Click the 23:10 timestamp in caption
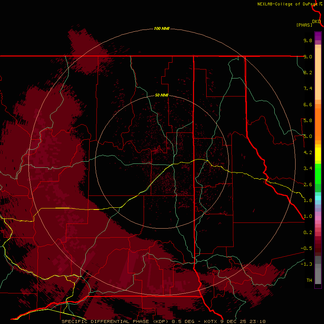 257,321
